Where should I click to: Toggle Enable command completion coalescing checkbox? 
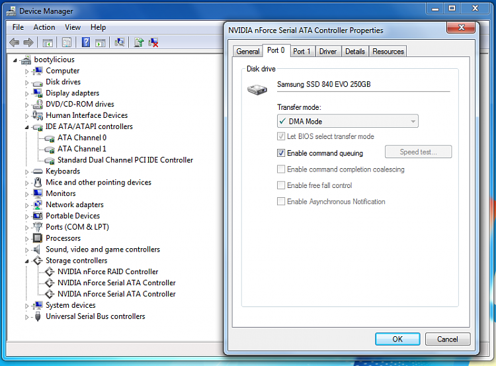(281, 169)
